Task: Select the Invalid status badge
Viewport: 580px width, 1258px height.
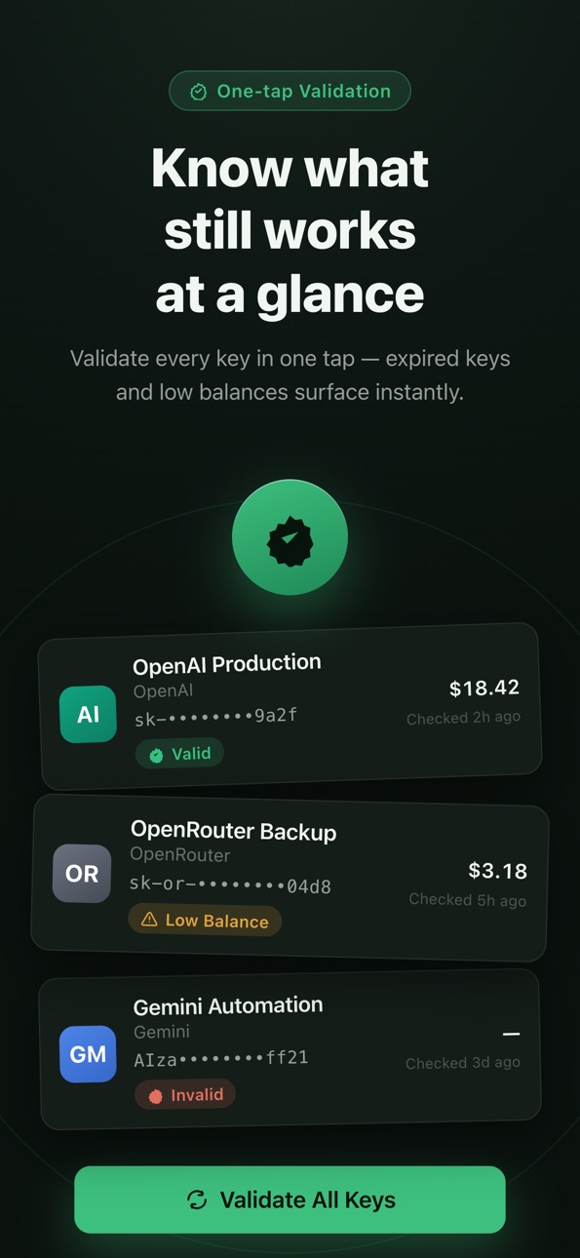Action: (x=185, y=1095)
